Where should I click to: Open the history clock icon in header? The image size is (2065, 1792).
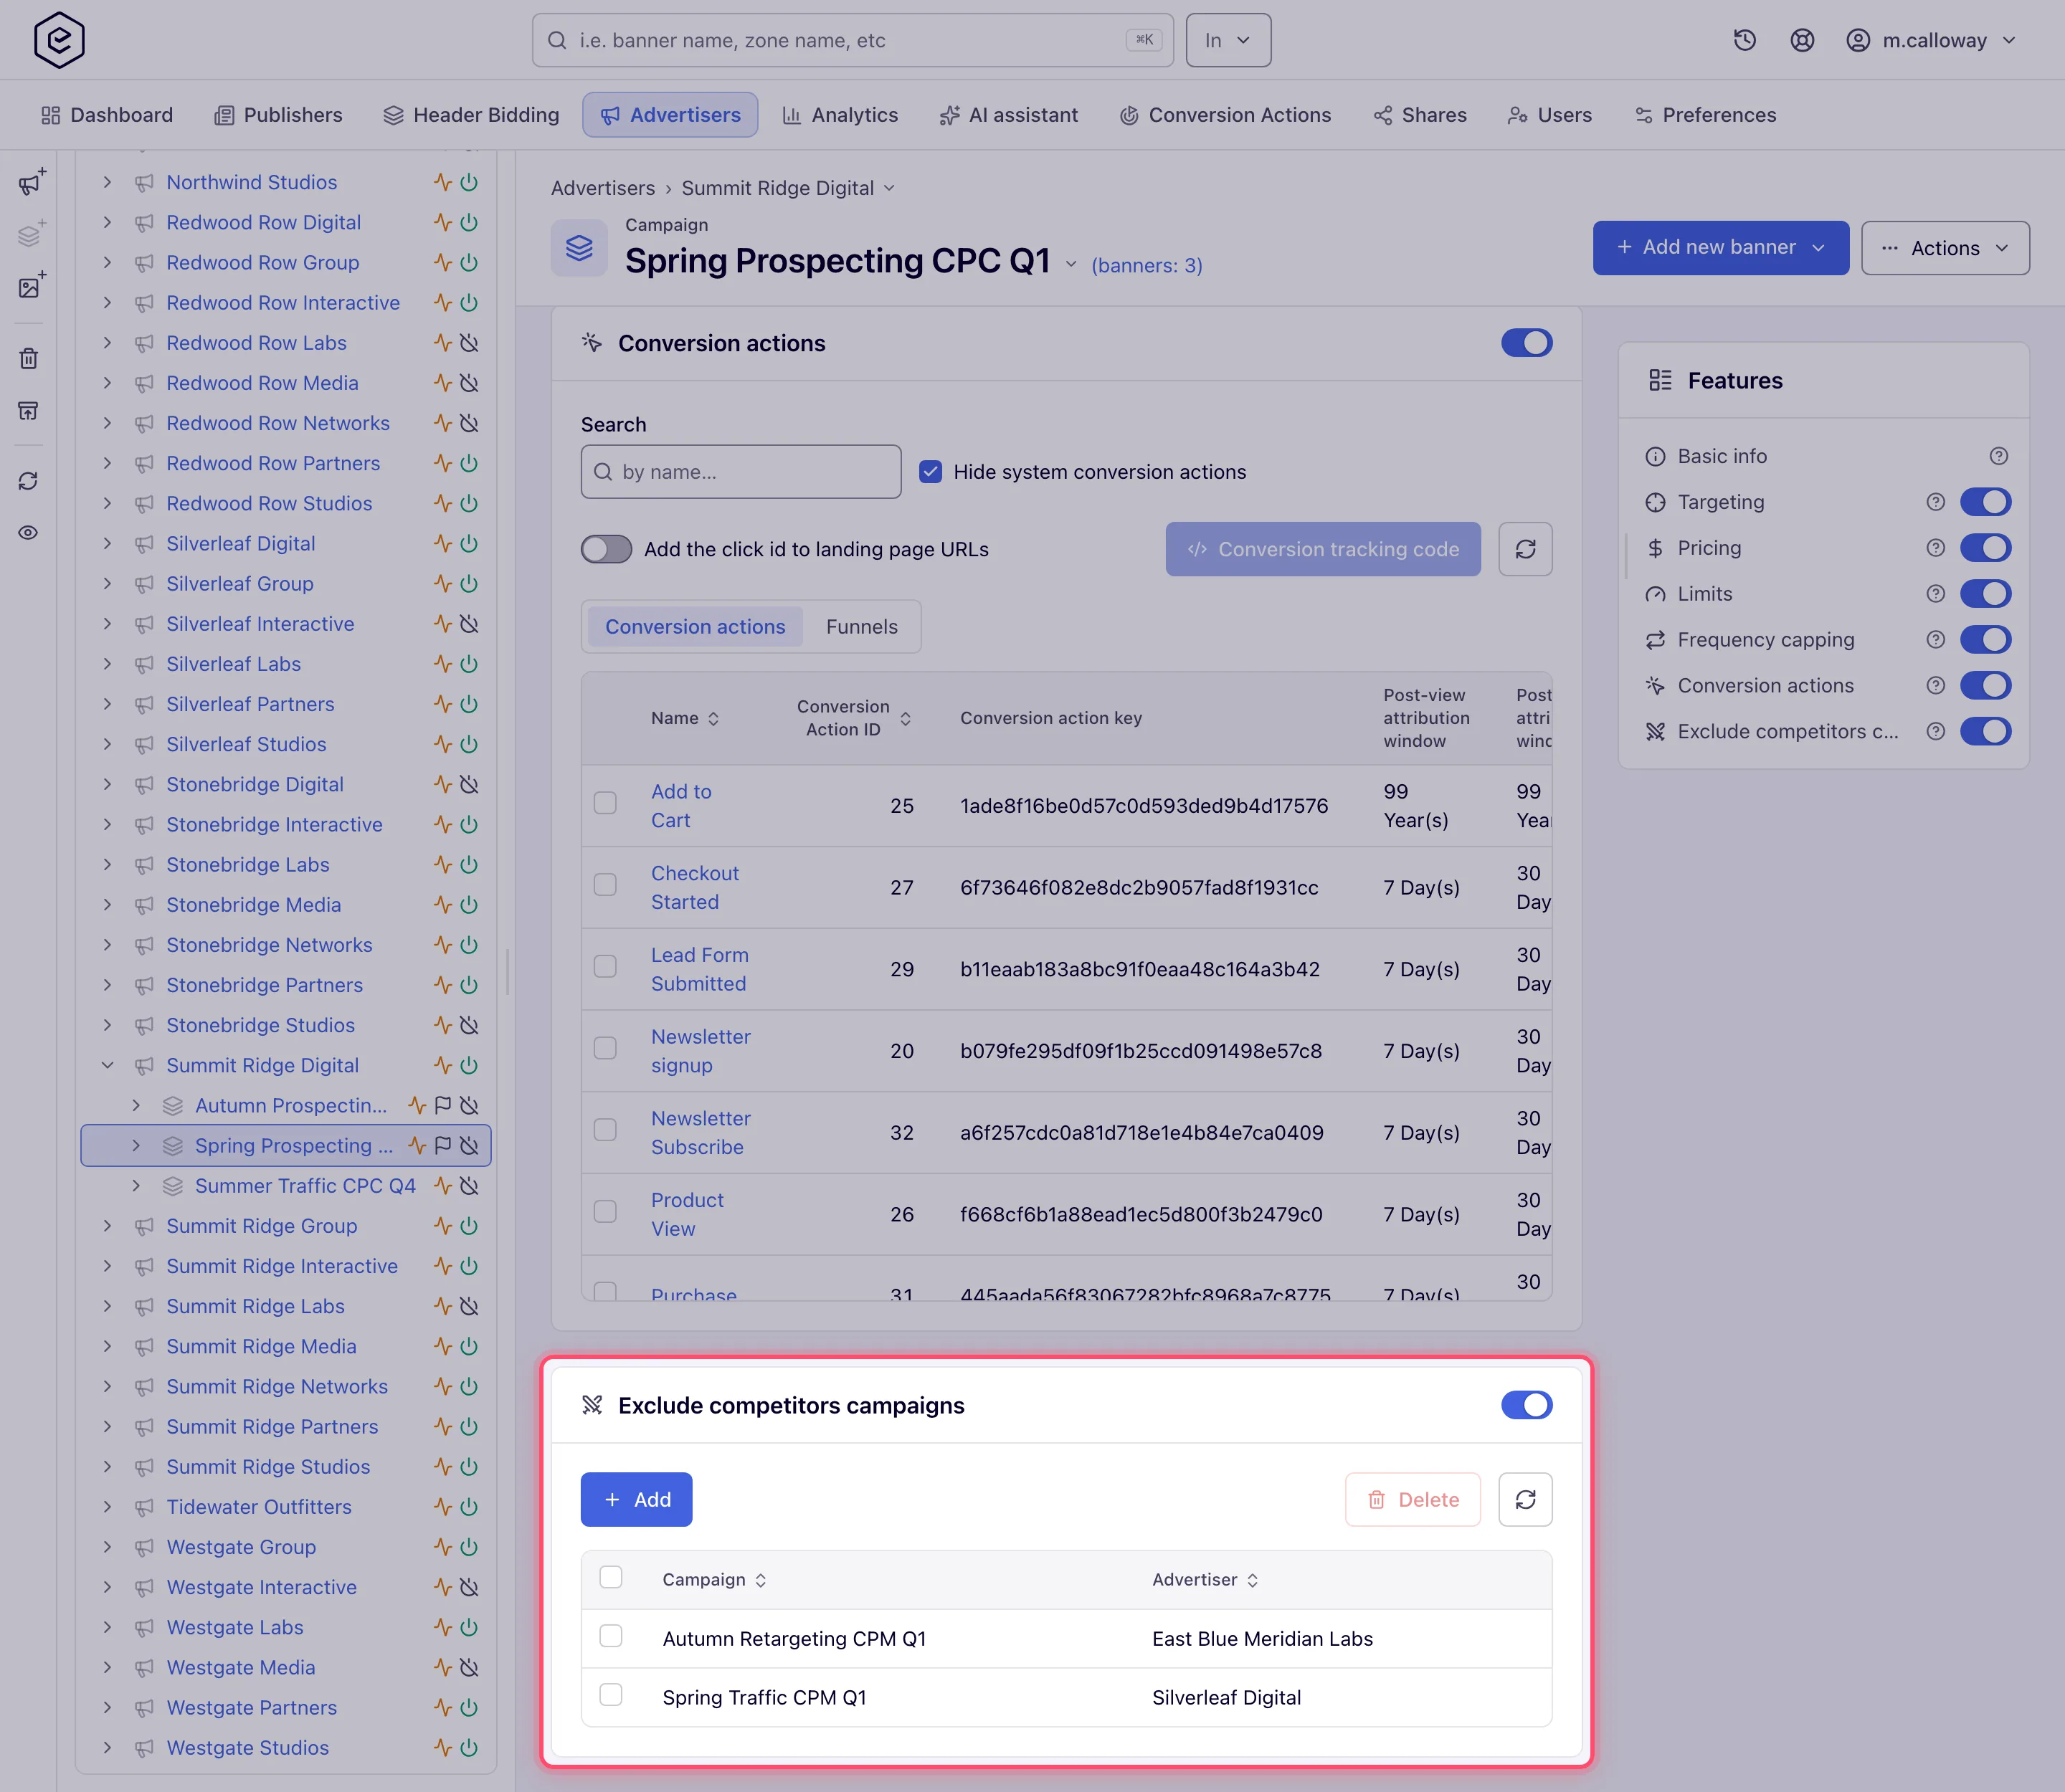(x=1744, y=40)
